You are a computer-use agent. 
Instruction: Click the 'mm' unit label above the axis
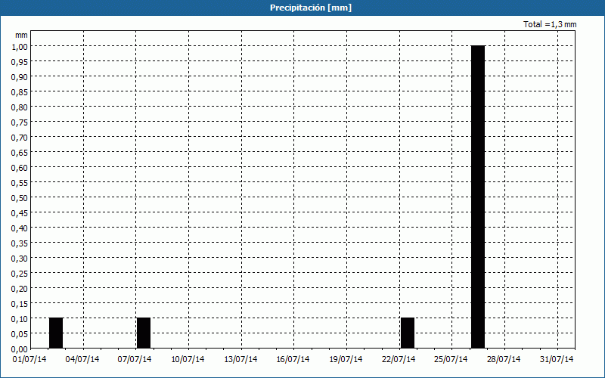(x=21, y=35)
